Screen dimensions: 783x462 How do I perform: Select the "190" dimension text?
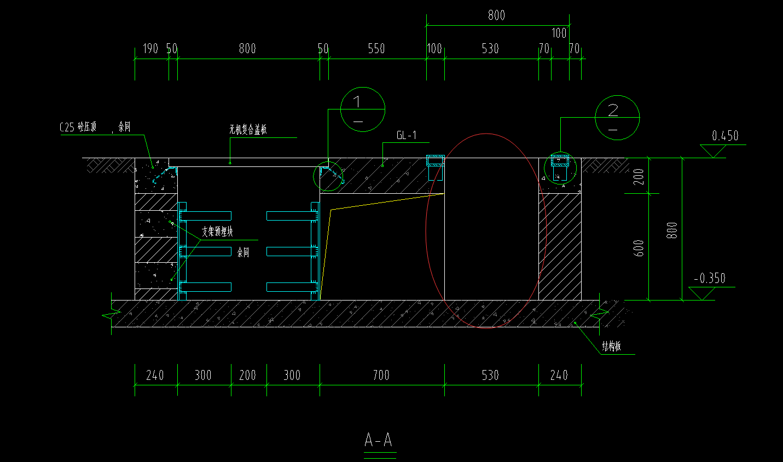150,49
